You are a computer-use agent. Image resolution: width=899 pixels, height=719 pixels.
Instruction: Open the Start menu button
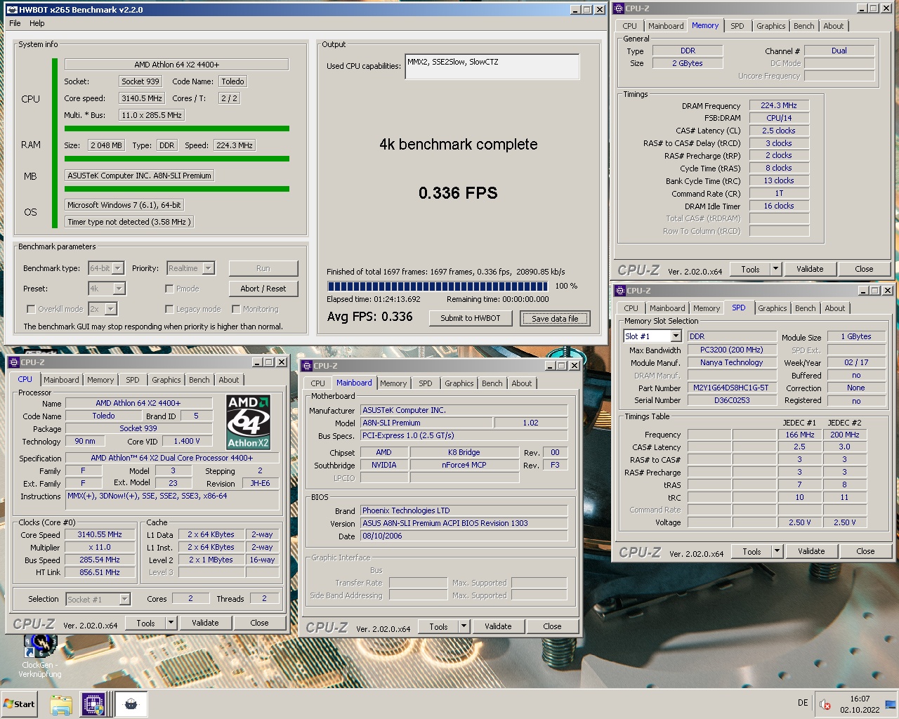click(x=20, y=704)
